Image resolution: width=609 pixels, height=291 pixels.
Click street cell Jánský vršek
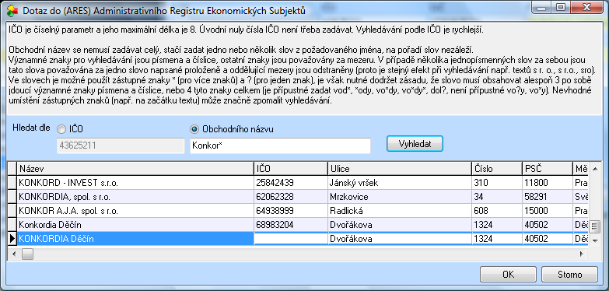tap(400, 182)
